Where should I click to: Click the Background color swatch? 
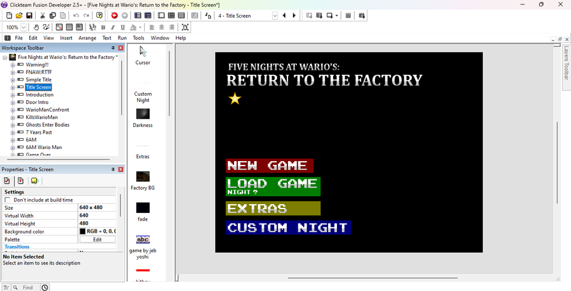click(82, 231)
